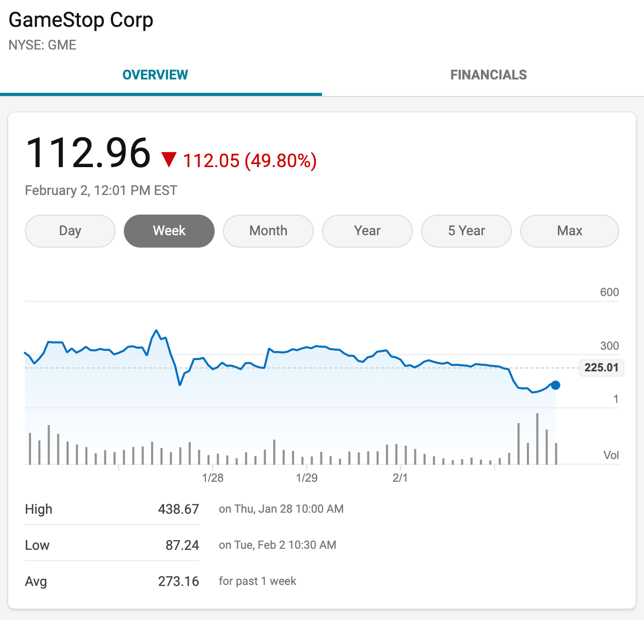Click the tallest volume bar near chart end

pyautogui.click(x=537, y=439)
